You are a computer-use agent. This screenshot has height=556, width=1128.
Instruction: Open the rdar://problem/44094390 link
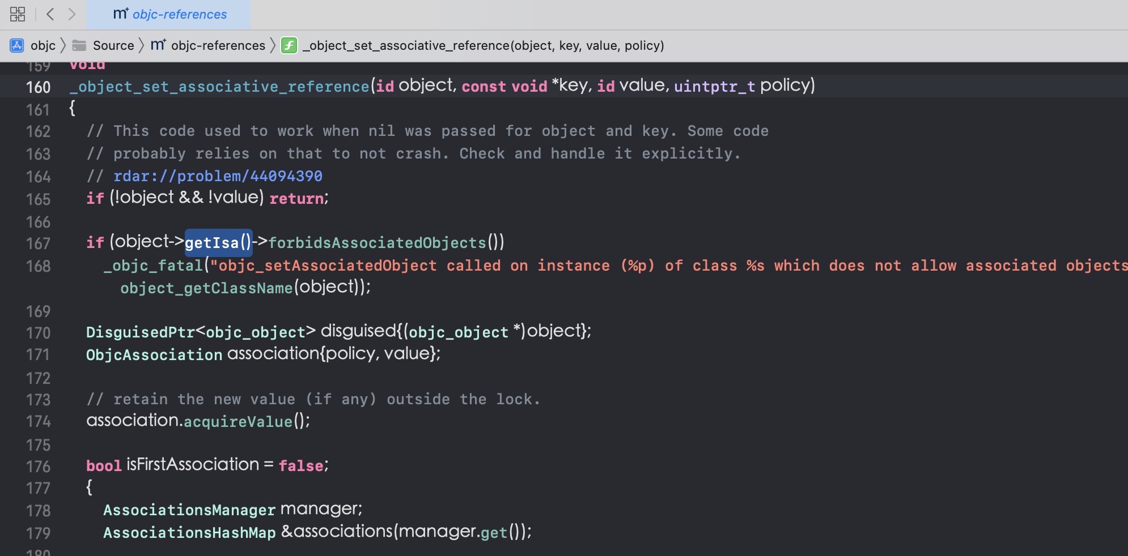click(218, 176)
